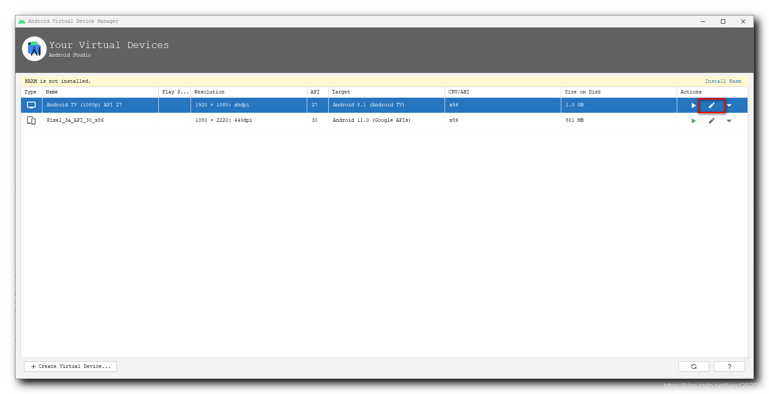Click the TV type icon in first row
This screenshot has width=769, height=394.
click(x=31, y=105)
